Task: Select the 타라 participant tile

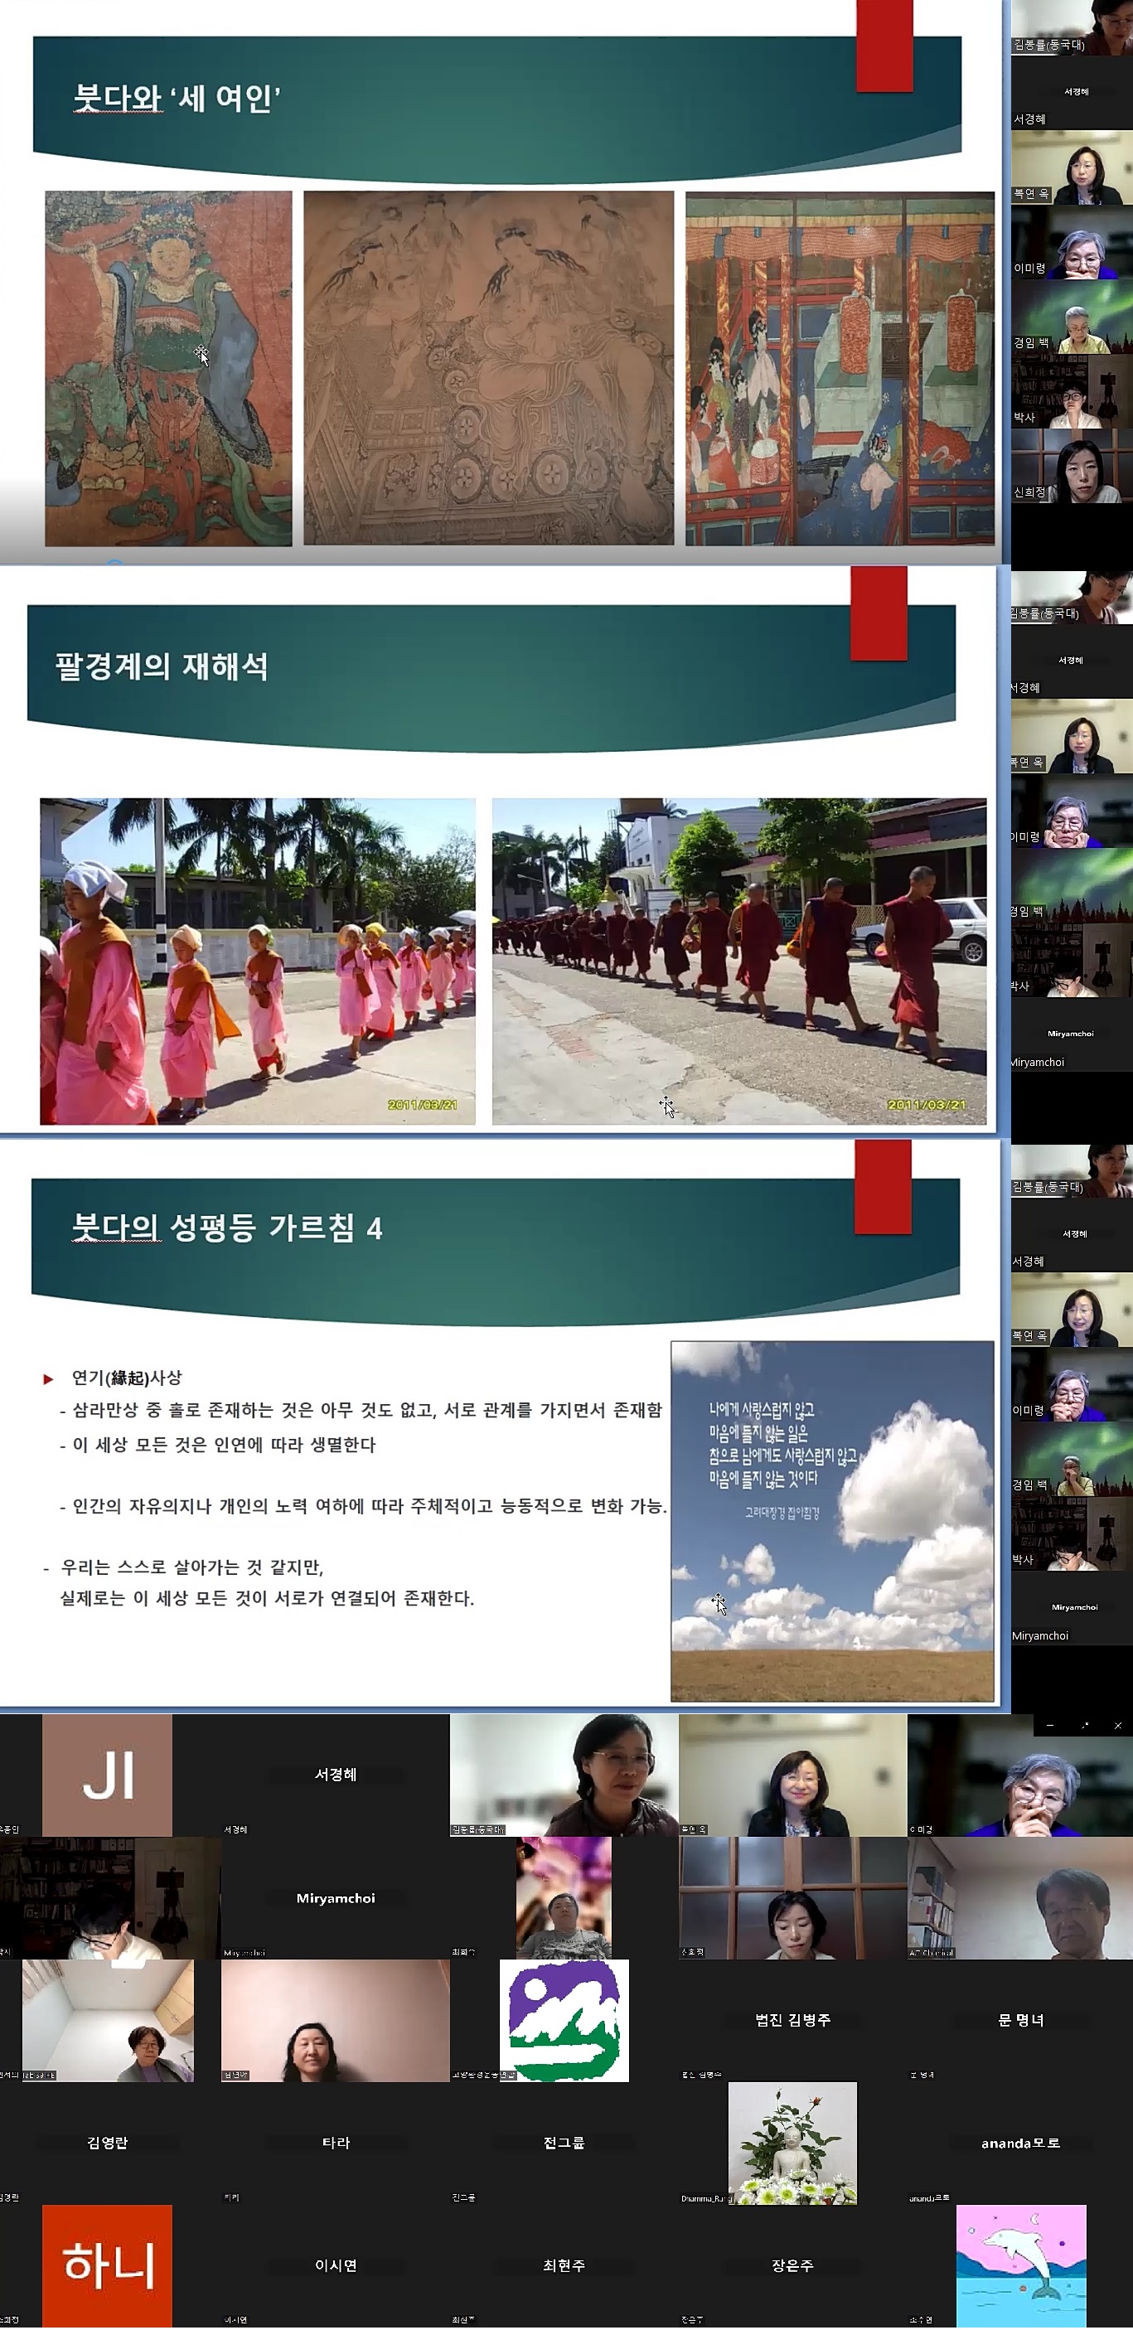Action: [x=336, y=2143]
